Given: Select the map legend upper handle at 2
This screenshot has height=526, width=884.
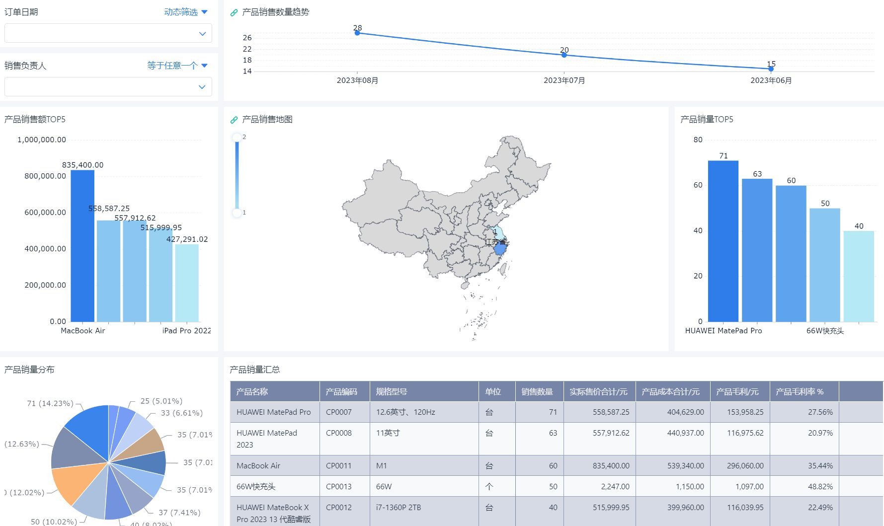Looking at the screenshot, I should pyautogui.click(x=237, y=137).
